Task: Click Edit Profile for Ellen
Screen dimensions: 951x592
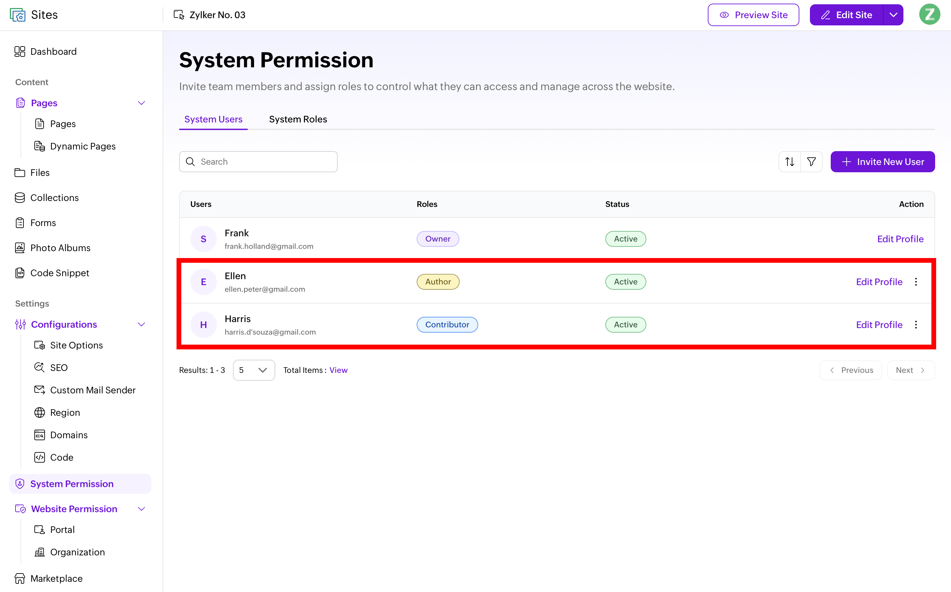Action: click(879, 282)
